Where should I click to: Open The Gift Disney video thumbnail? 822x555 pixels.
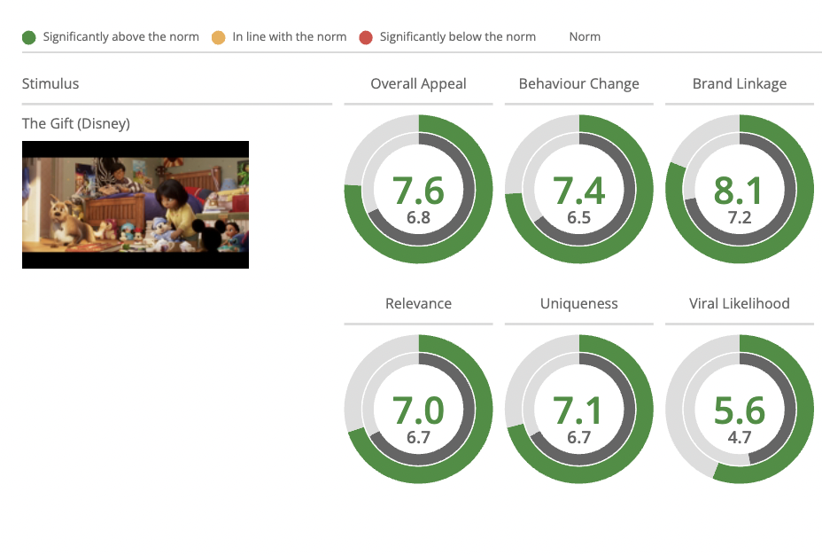click(136, 205)
